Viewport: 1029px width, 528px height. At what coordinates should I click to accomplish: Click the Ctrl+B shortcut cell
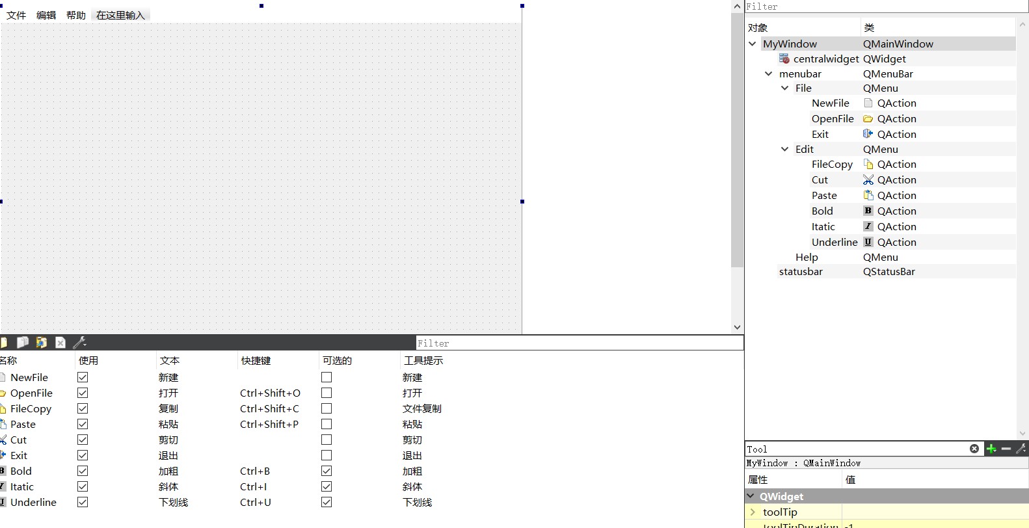point(255,471)
